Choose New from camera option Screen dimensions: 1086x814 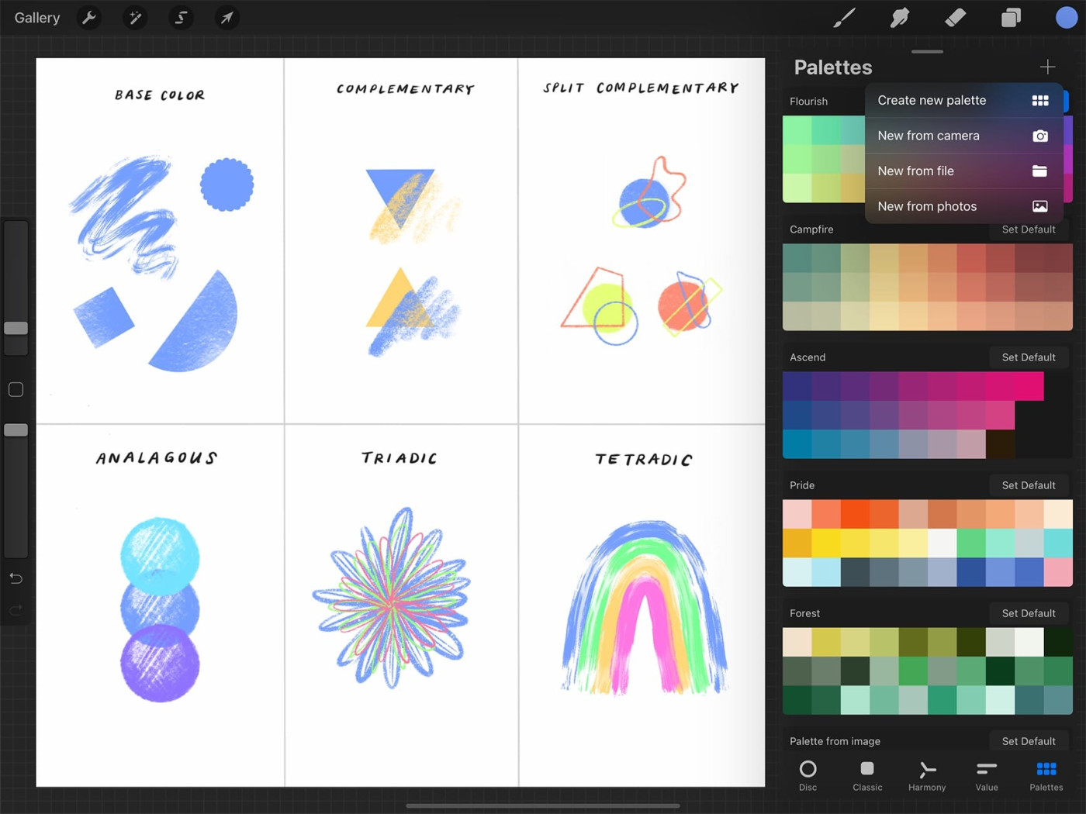pyautogui.click(x=962, y=136)
